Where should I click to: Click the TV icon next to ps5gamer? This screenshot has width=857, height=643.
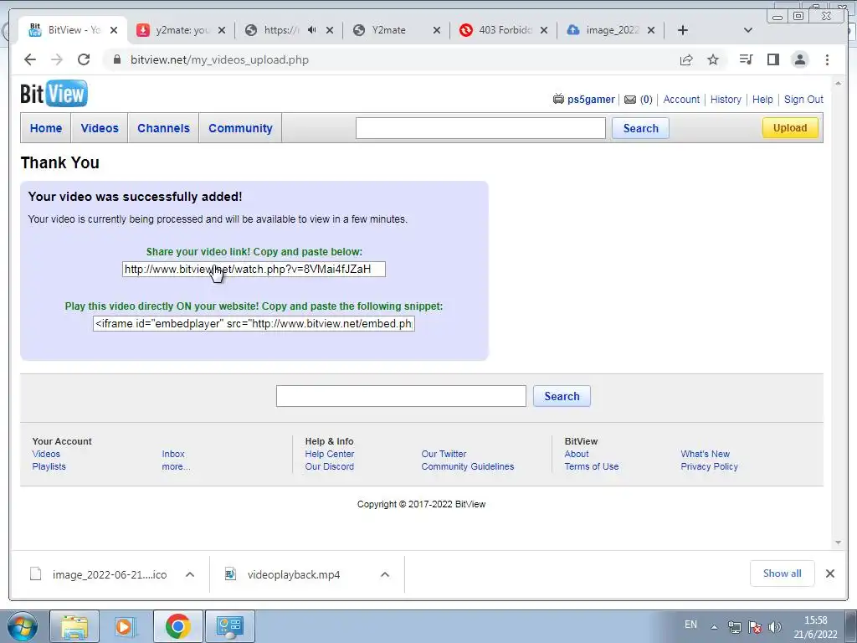point(558,99)
